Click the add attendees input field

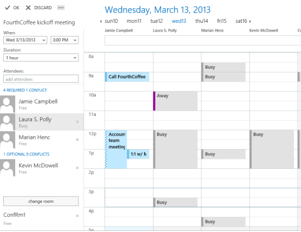(x=41, y=79)
